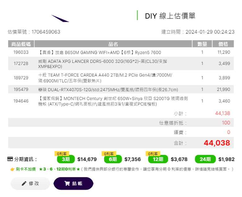242x197 pixels.
Task: Click product code 195479
Action: pos(21,89)
